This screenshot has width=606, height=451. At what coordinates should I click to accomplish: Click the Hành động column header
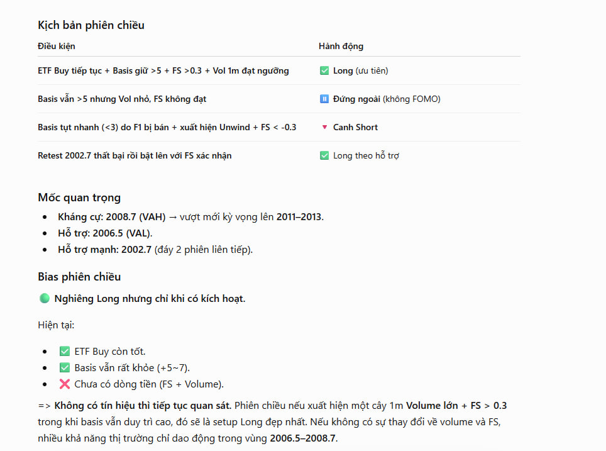pyautogui.click(x=341, y=46)
